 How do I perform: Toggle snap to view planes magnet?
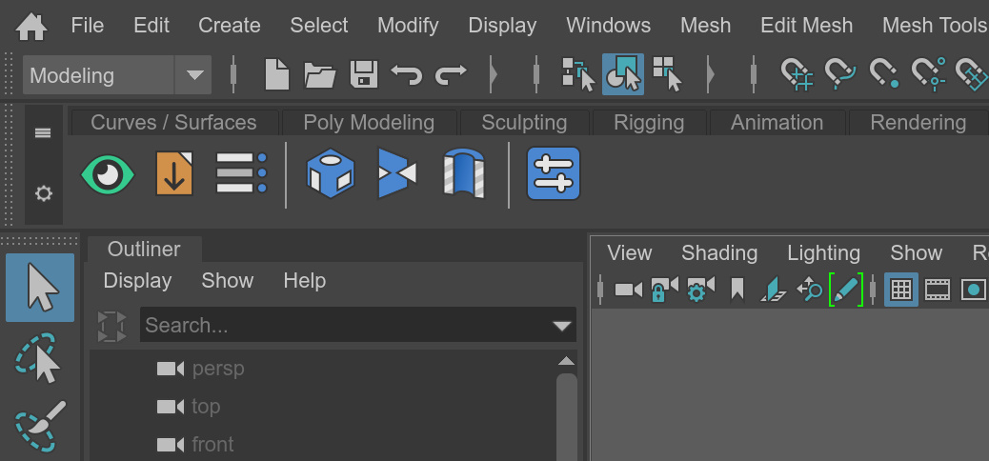971,74
